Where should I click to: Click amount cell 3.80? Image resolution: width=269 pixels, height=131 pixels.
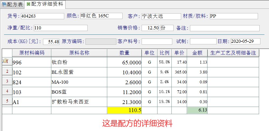pos(197,72)
